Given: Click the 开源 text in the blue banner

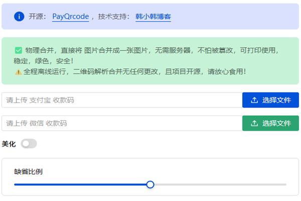Looking at the screenshot, I should tap(36, 17).
